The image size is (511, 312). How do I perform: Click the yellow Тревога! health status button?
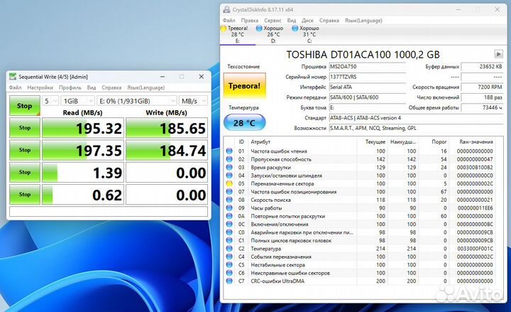click(244, 86)
